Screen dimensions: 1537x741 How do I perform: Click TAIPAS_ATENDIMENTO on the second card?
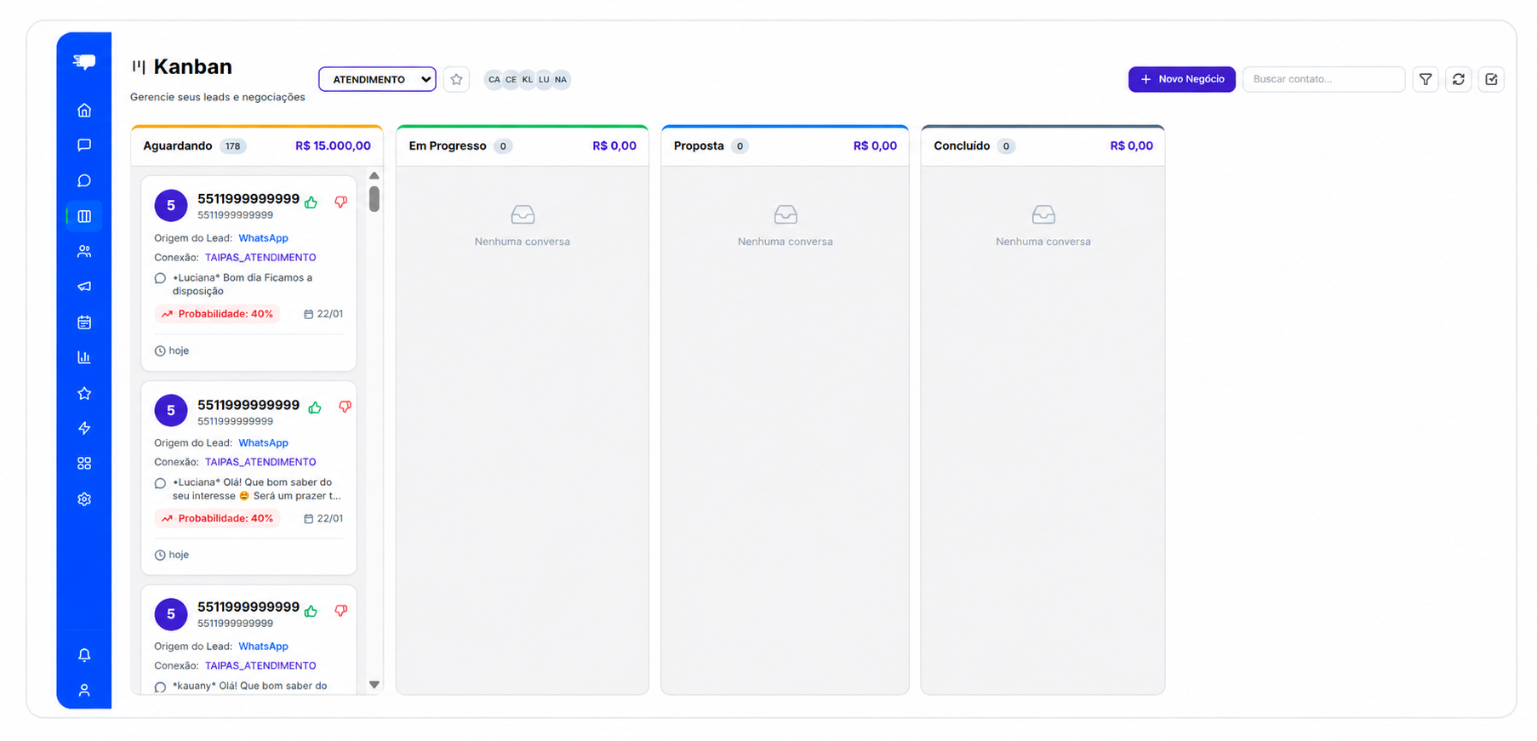click(x=260, y=462)
